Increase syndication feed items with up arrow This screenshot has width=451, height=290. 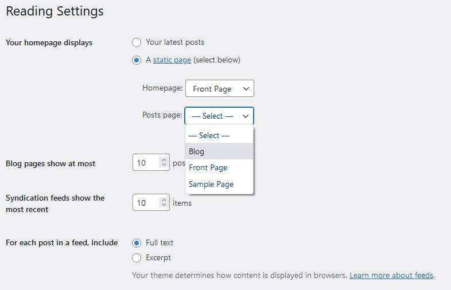(x=164, y=200)
